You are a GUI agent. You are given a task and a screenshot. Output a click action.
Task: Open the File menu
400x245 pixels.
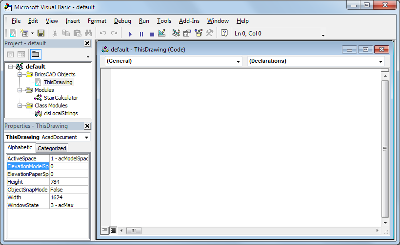[x=16, y=21]
